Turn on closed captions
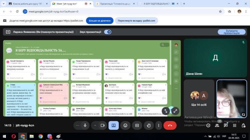This screenshot has width=250, height=140. [137, 125]
